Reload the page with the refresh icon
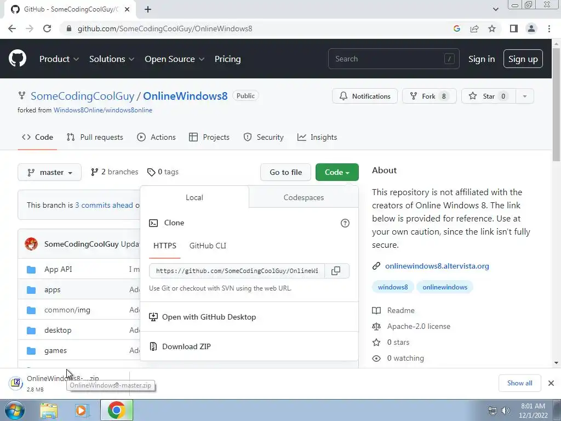Screen dimensions: 561x421 click(x=47, y=29)
